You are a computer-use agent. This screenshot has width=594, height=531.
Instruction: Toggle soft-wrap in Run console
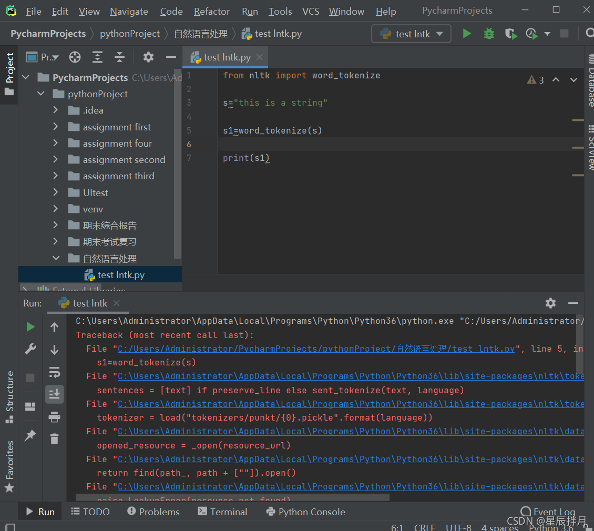pyautogui.click(x=54, y=372)
